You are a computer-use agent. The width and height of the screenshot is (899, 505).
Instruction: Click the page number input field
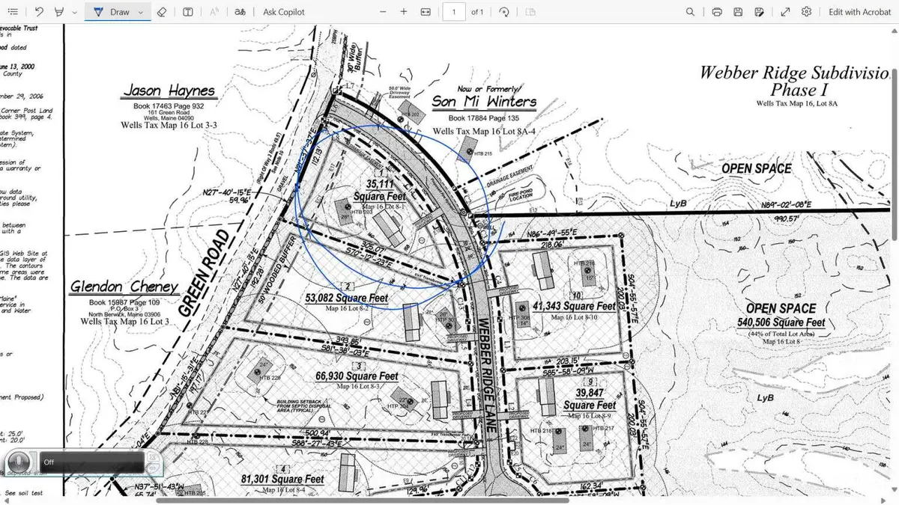[x=454, y=12]
